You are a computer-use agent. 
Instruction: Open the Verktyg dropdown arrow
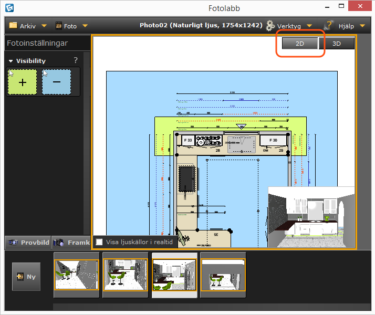click(309, 26)
